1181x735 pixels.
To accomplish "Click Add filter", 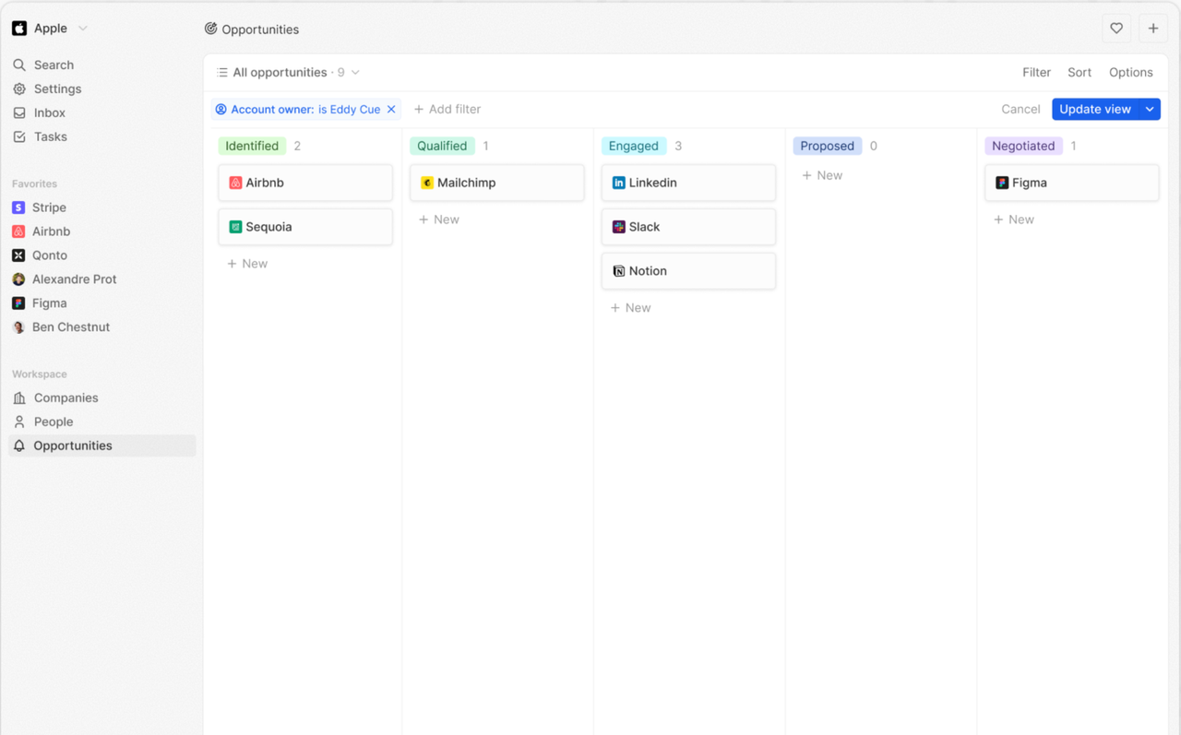I will pyautogui.click(x=447, y=110).
